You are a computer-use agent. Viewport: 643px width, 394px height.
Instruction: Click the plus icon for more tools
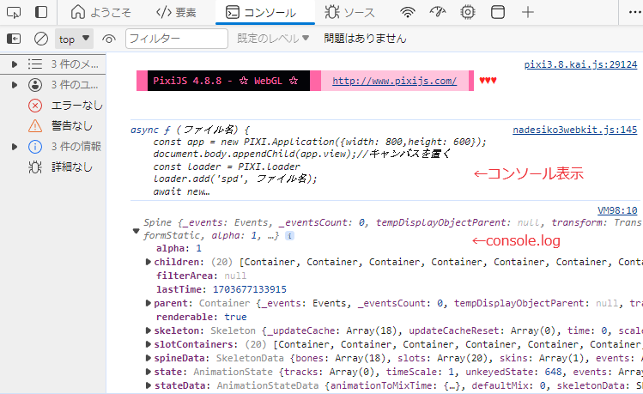coord(528,12)
